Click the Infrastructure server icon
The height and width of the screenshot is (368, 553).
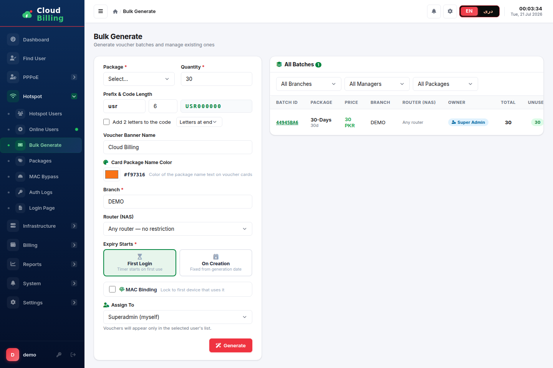tap(13, 225)
